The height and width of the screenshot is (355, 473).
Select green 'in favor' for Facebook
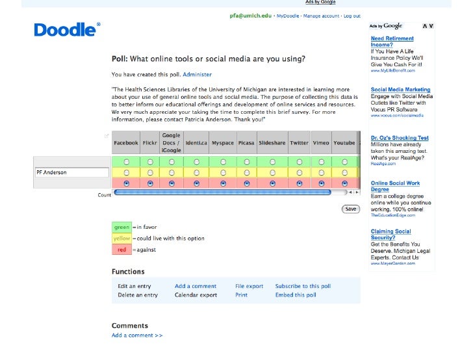[127, 162]
